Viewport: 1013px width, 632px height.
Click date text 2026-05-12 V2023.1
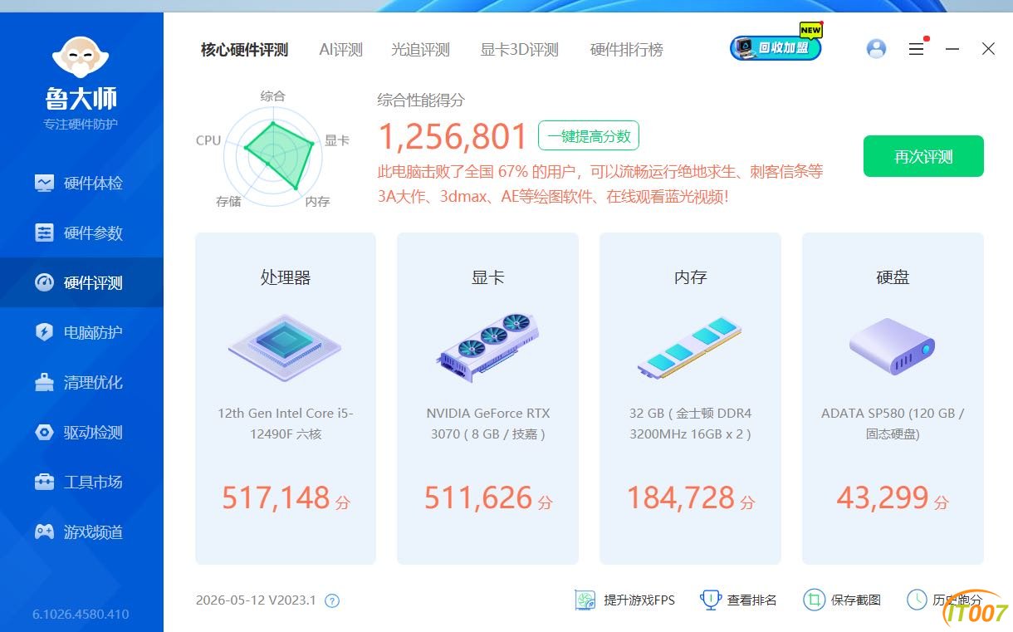pyautogui.click(x=256, y=600)
